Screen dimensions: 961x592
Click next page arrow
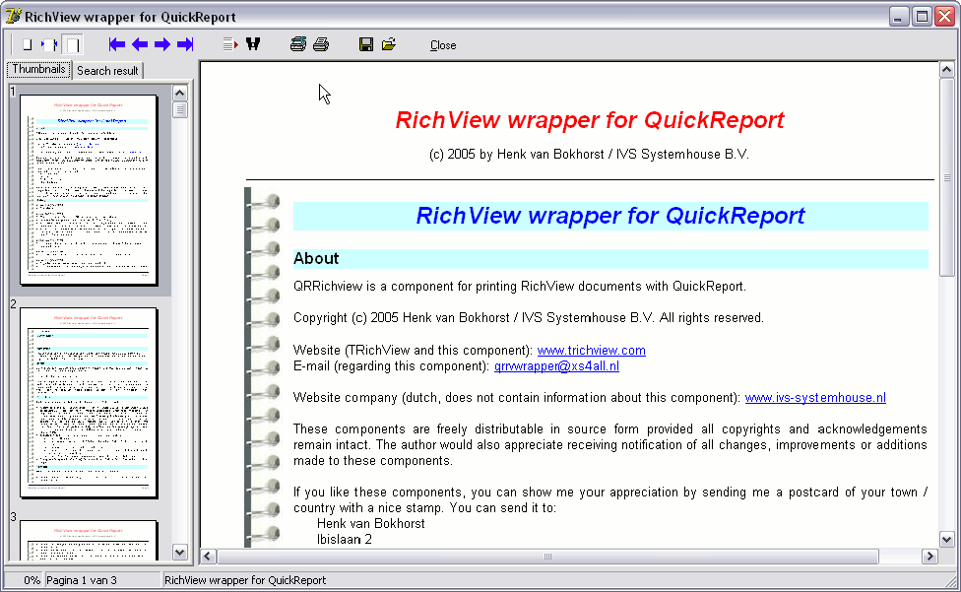click(x=162, y=44)
